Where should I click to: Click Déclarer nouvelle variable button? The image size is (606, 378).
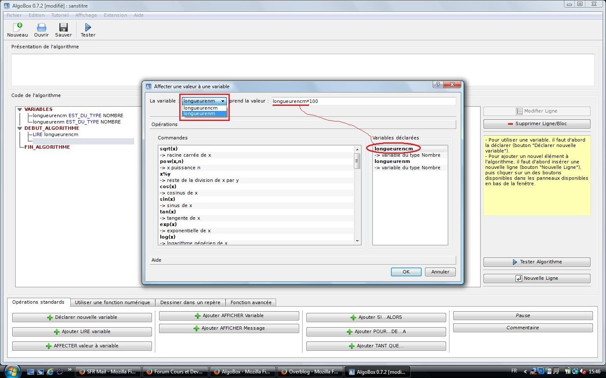point(82,318)
